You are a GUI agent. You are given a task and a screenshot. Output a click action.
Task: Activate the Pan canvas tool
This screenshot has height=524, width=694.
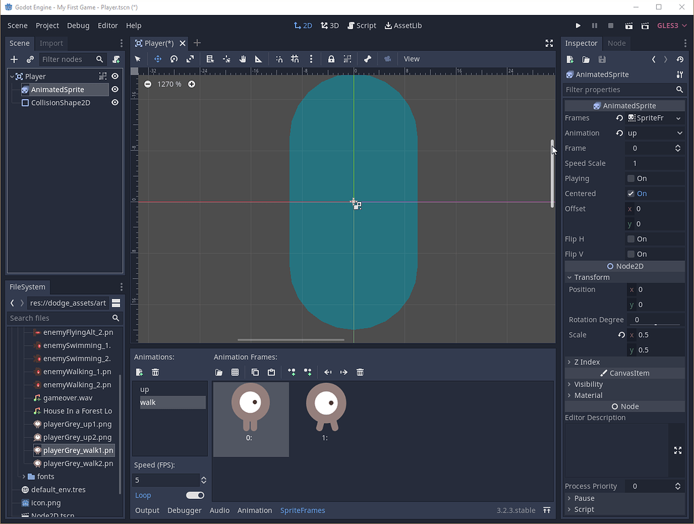243,59
